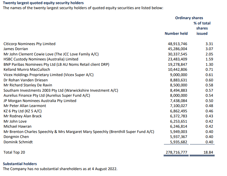Select 'BNP Paribas Nominees Pty Ltd' row name
This screenshot has height=176, width=227.
click(x=57, y=64)
